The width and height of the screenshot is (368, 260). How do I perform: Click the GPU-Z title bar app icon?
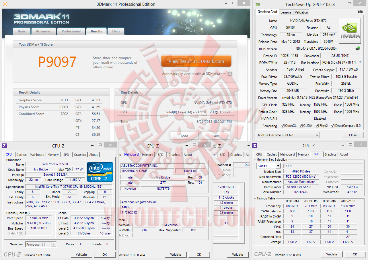(x=258, y=4)
